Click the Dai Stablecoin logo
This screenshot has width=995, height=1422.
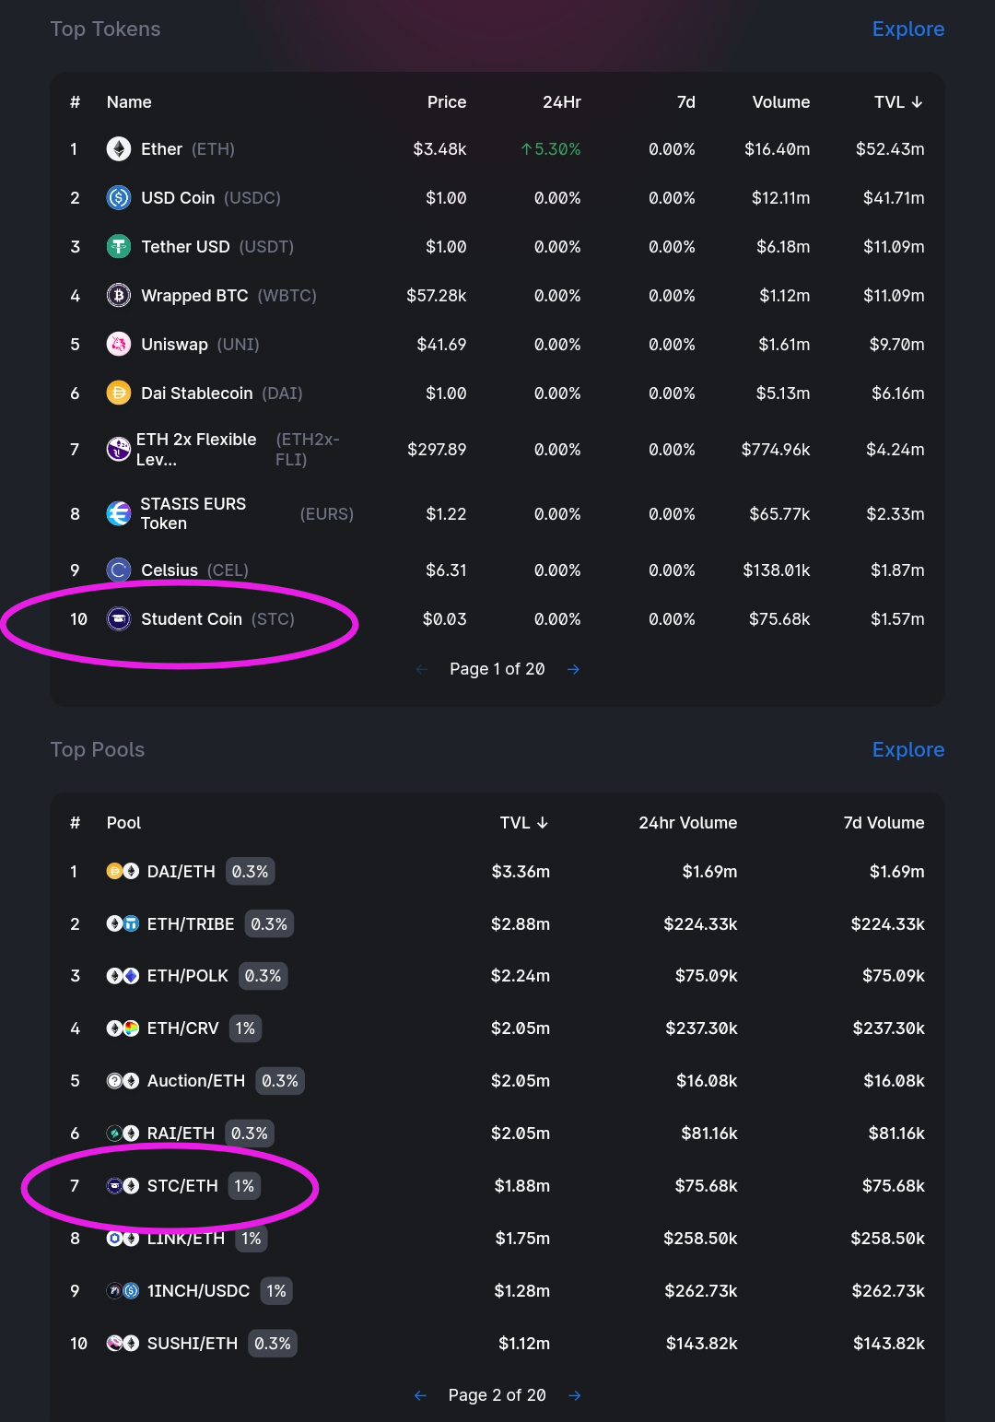(x=118, y=393)
